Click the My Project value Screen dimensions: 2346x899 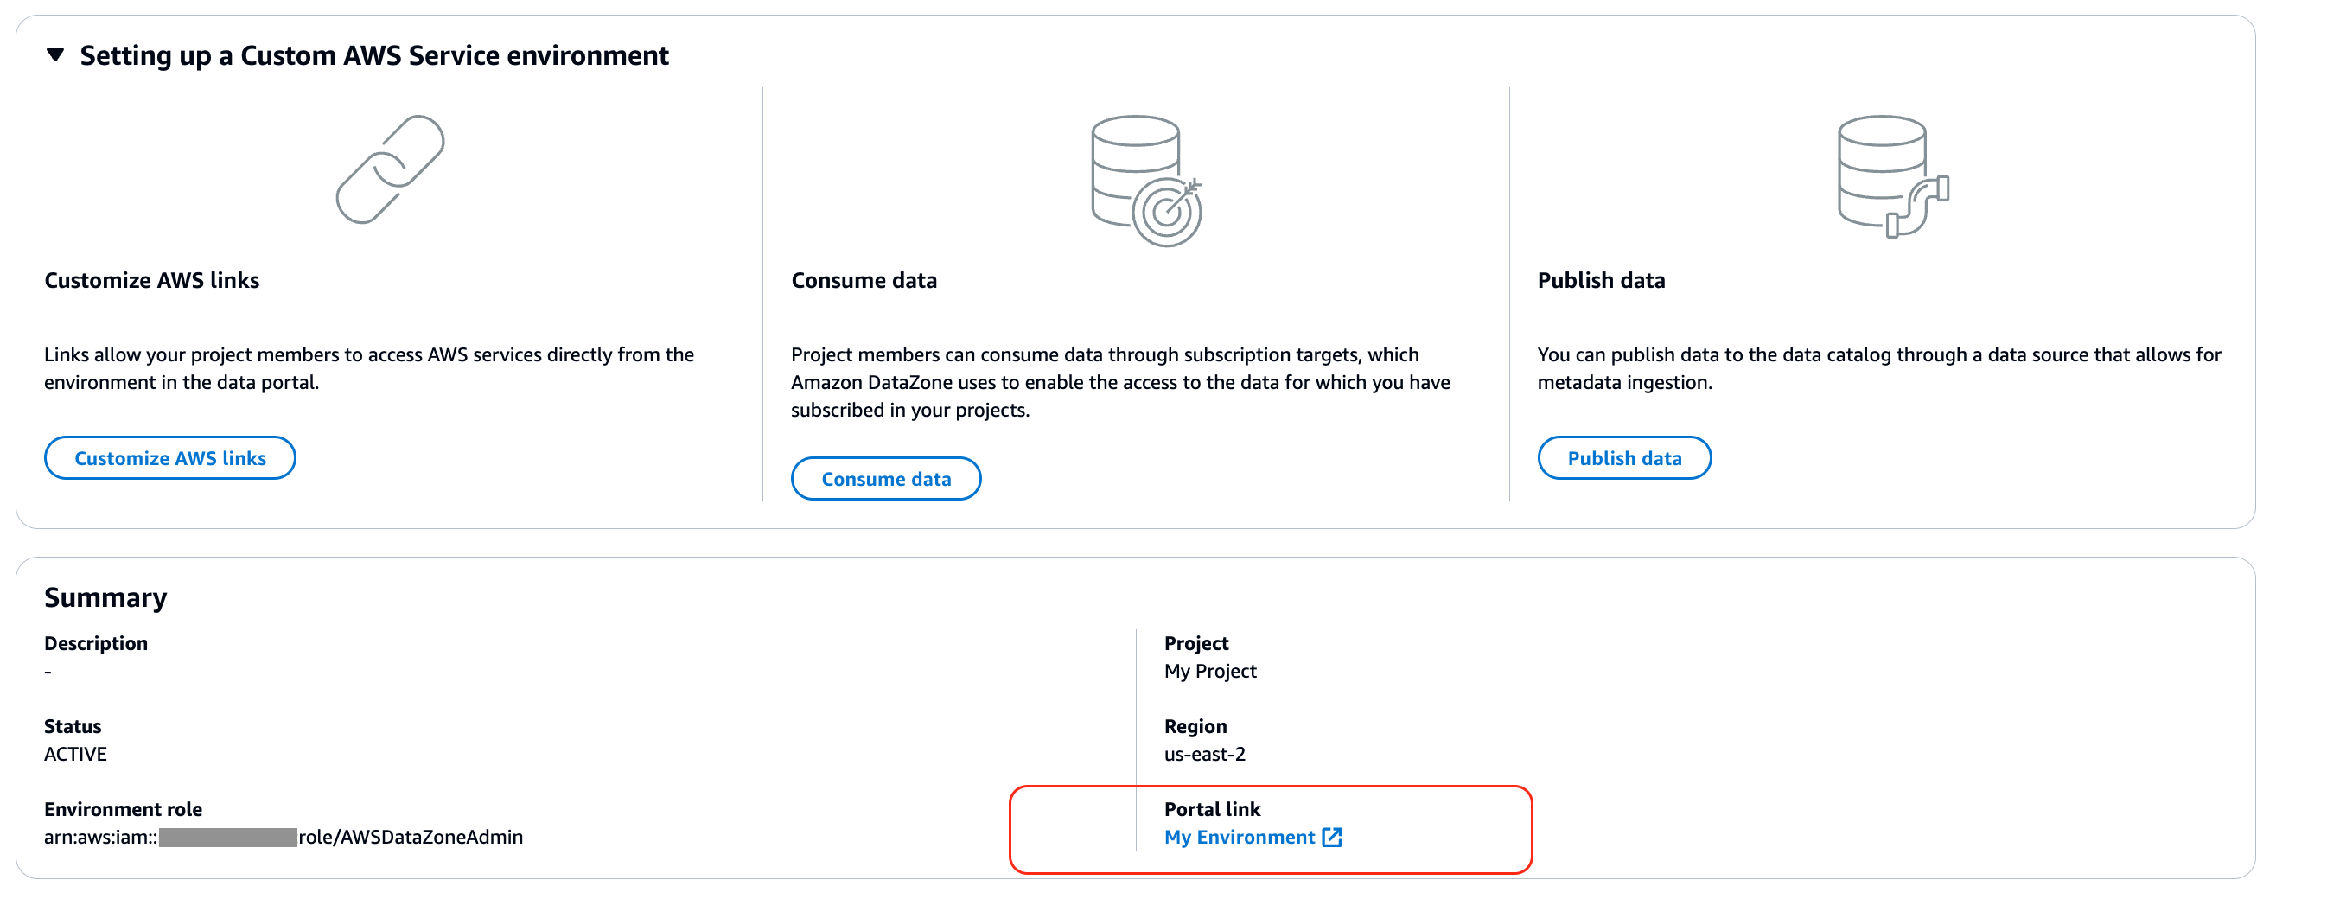[1209, 672]
